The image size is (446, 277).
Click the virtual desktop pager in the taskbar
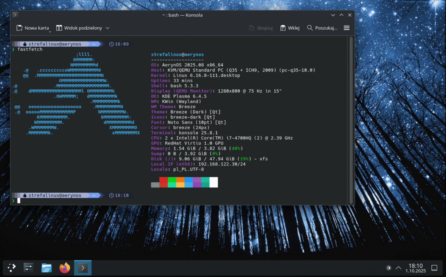point(28,267)
